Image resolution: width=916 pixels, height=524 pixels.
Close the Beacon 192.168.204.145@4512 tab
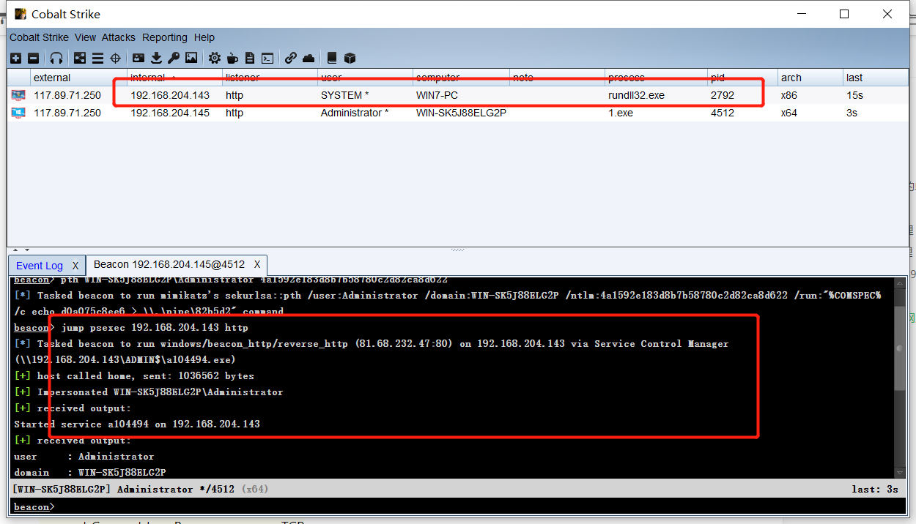point(257,264)
